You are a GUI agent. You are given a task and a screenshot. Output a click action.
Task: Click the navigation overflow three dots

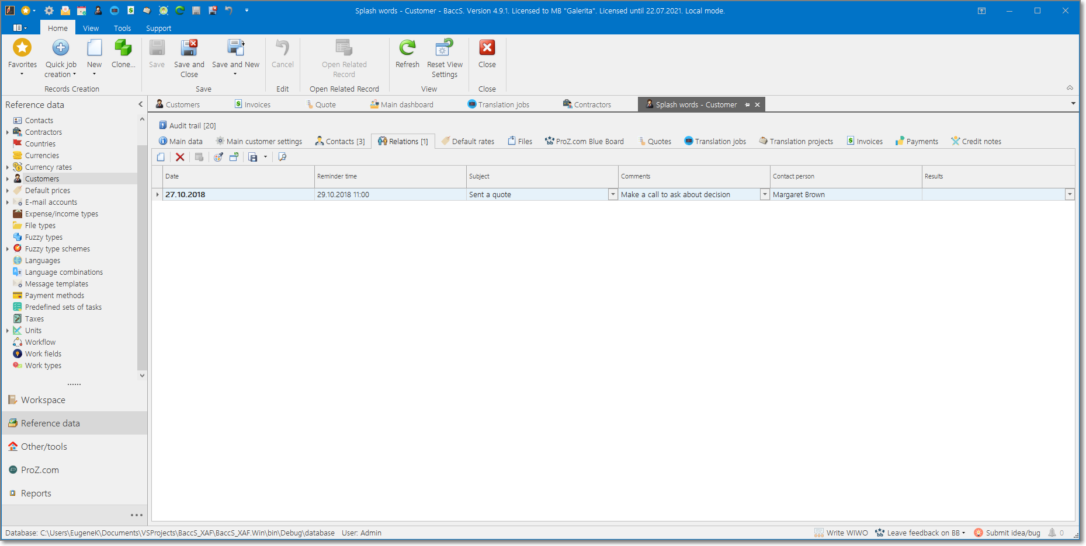pos(137,515)
